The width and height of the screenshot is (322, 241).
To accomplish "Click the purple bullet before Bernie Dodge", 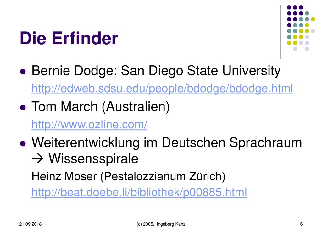I will 23,72.
